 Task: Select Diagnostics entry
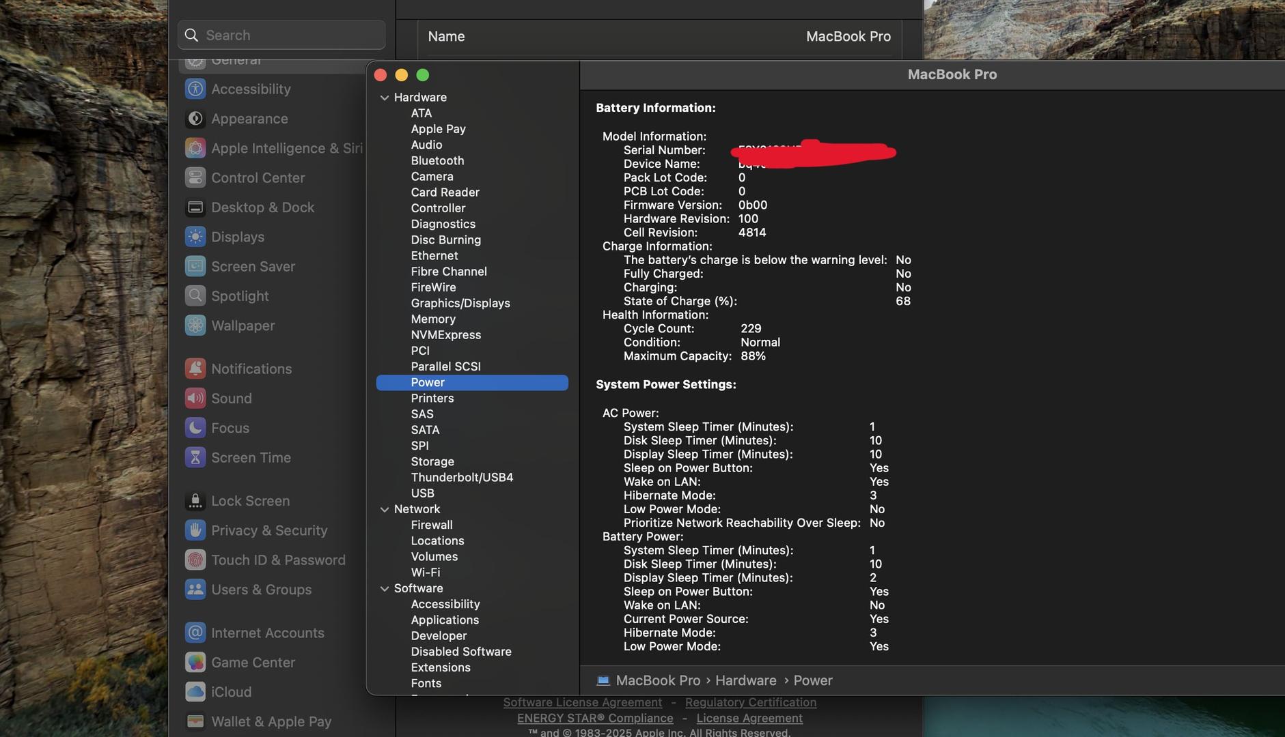[x=443, y=224]
